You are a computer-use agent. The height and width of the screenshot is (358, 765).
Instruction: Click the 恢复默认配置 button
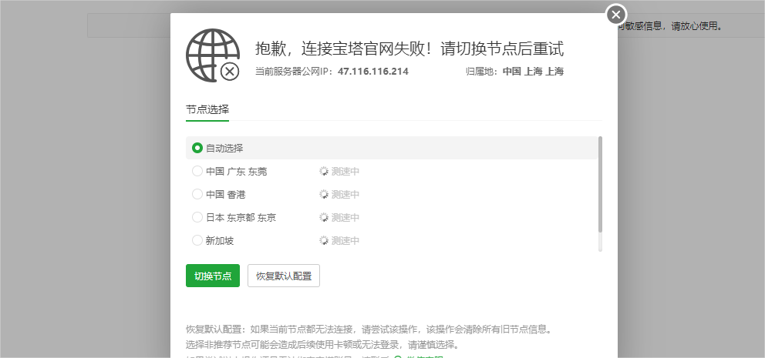click(284, 276)
